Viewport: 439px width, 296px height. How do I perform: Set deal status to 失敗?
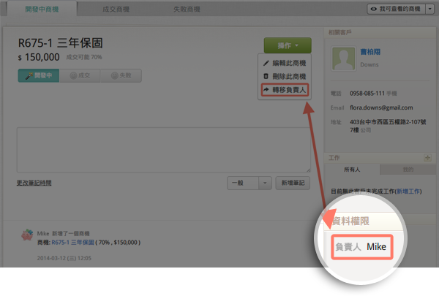click(x=121, y=75)
